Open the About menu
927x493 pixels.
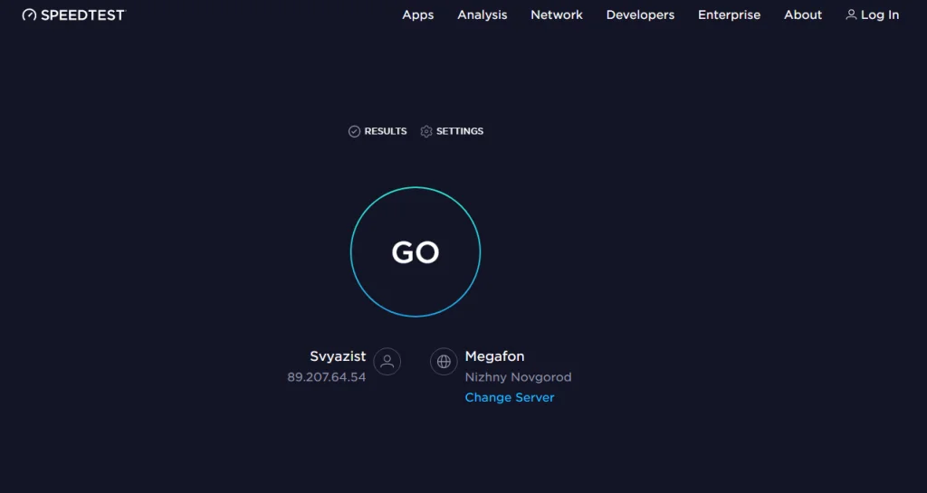[x=803, y=14]
